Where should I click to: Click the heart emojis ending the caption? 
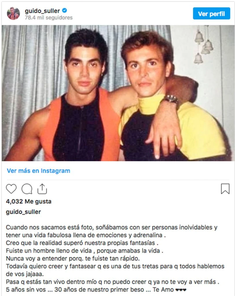[x=181, y=290]
